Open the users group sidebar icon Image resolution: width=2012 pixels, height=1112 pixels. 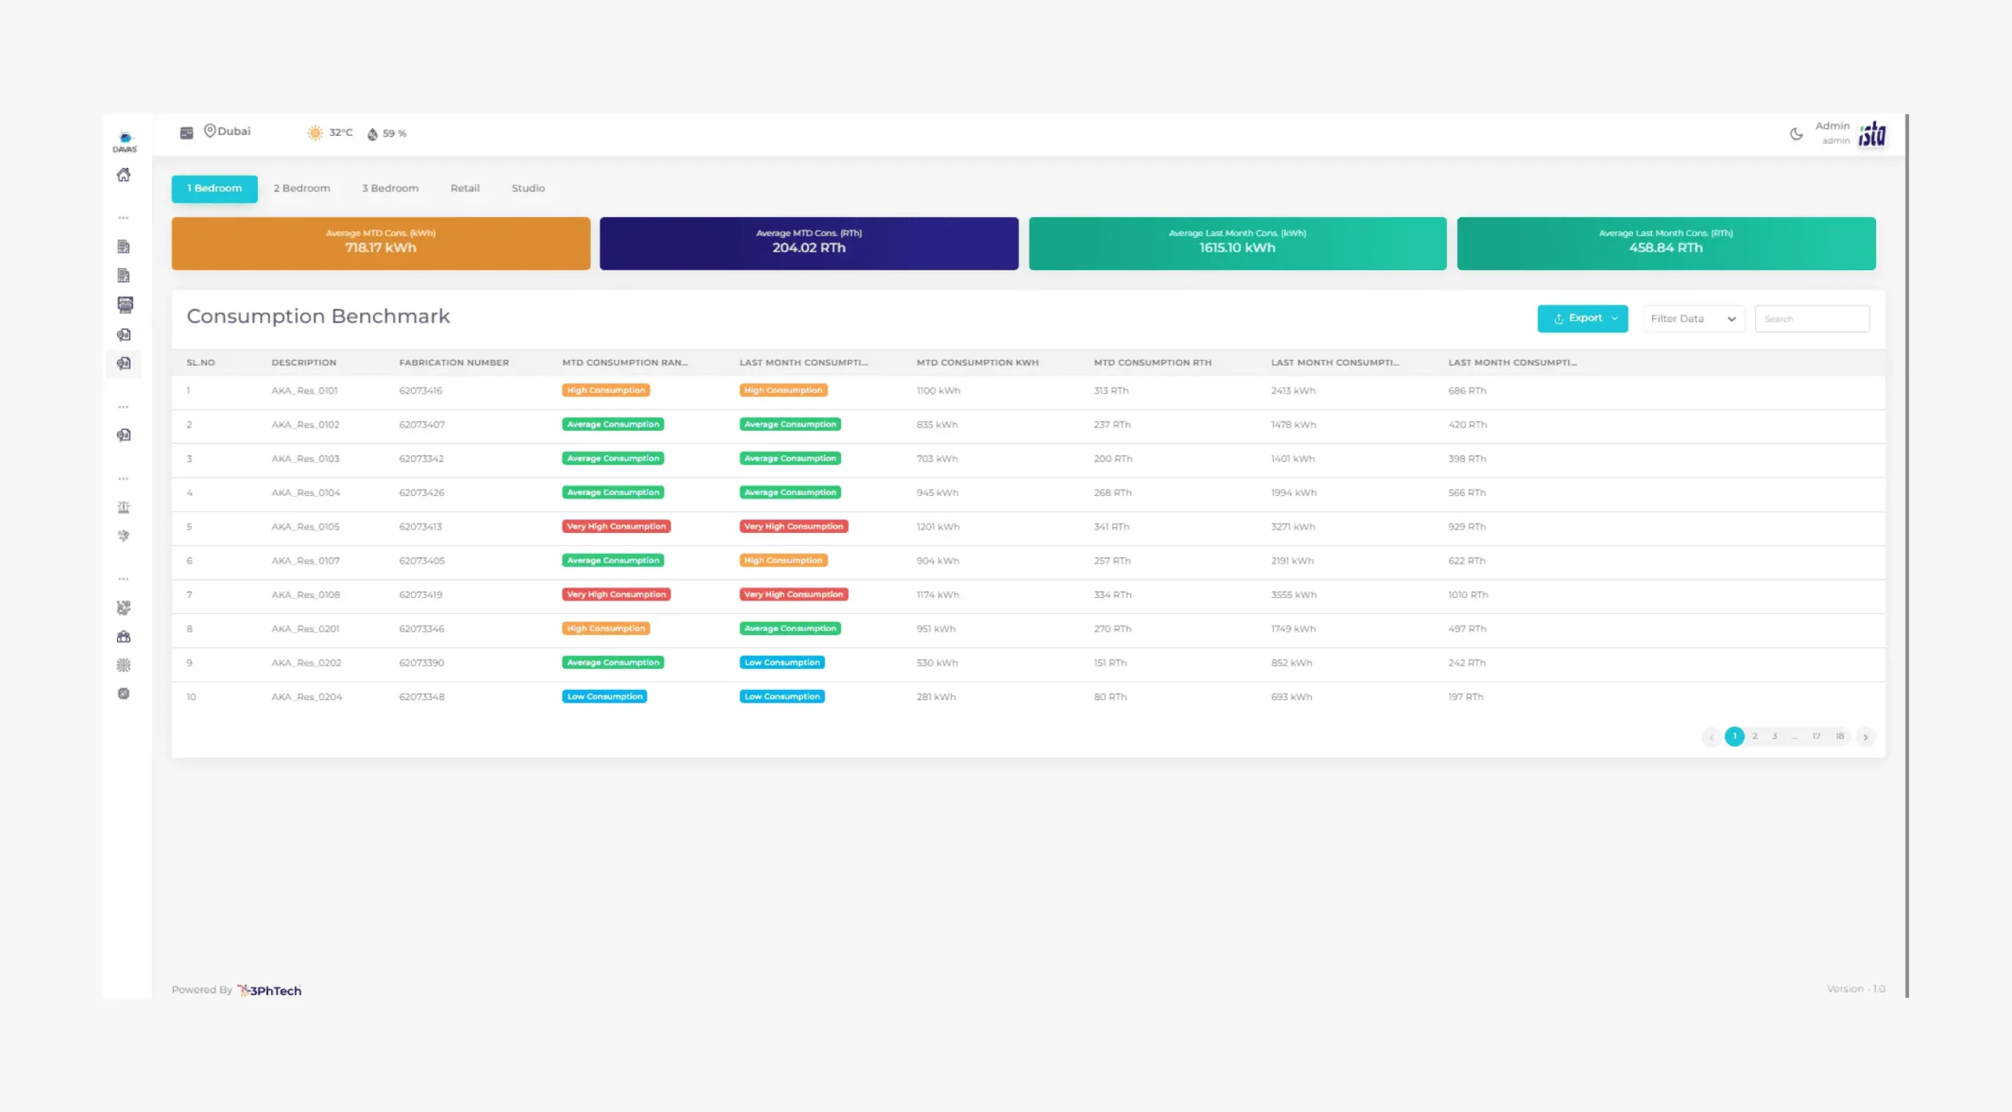coord(123,637)
